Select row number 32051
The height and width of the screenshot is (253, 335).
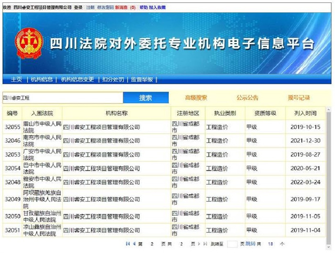tap(12, 230)
